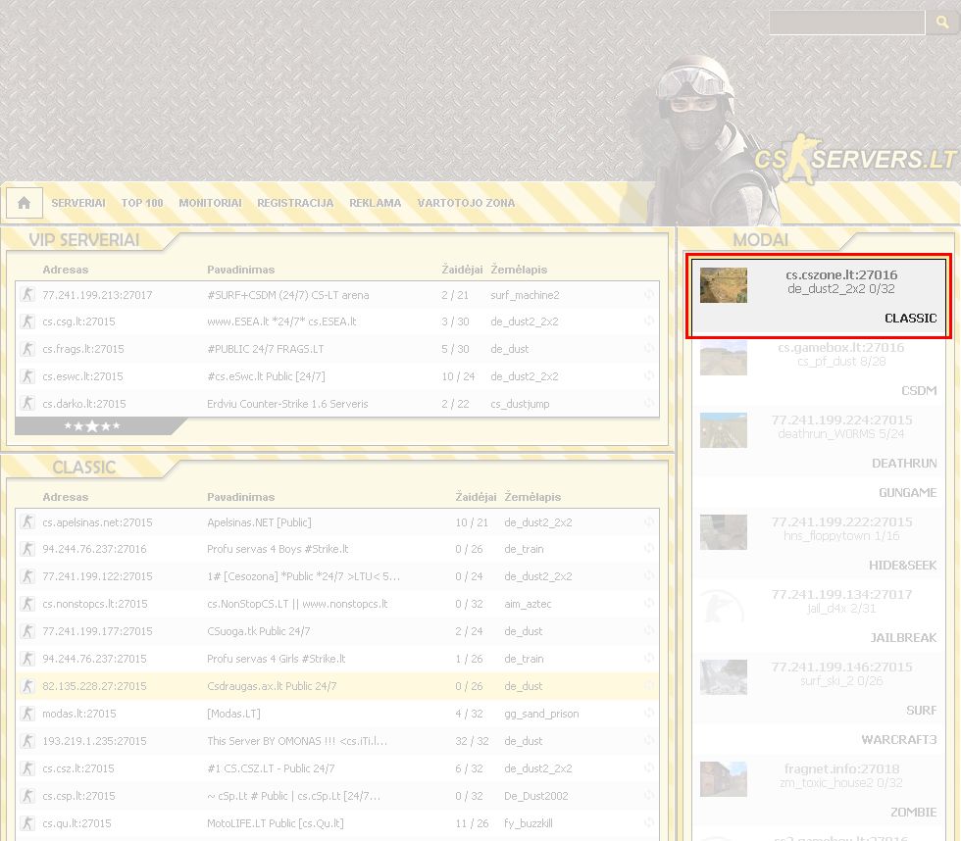The width and height of the screenshot is (961, 841).
Task: Click the search magnifier button
Action: pyautogui.click(x=942, y=23)
